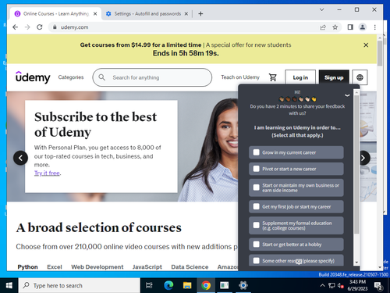Click the Log in button
This screenshot has height=293, width=390.
point(300,77)
